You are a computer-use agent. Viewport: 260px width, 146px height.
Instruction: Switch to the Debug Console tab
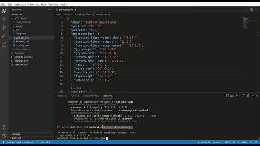point(91,96)
